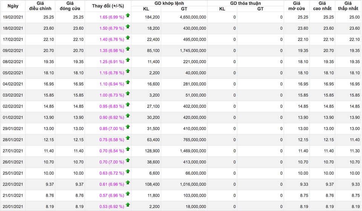
Task: Click green up arrow in 18/02/2021 row
Action: [128, 26]
